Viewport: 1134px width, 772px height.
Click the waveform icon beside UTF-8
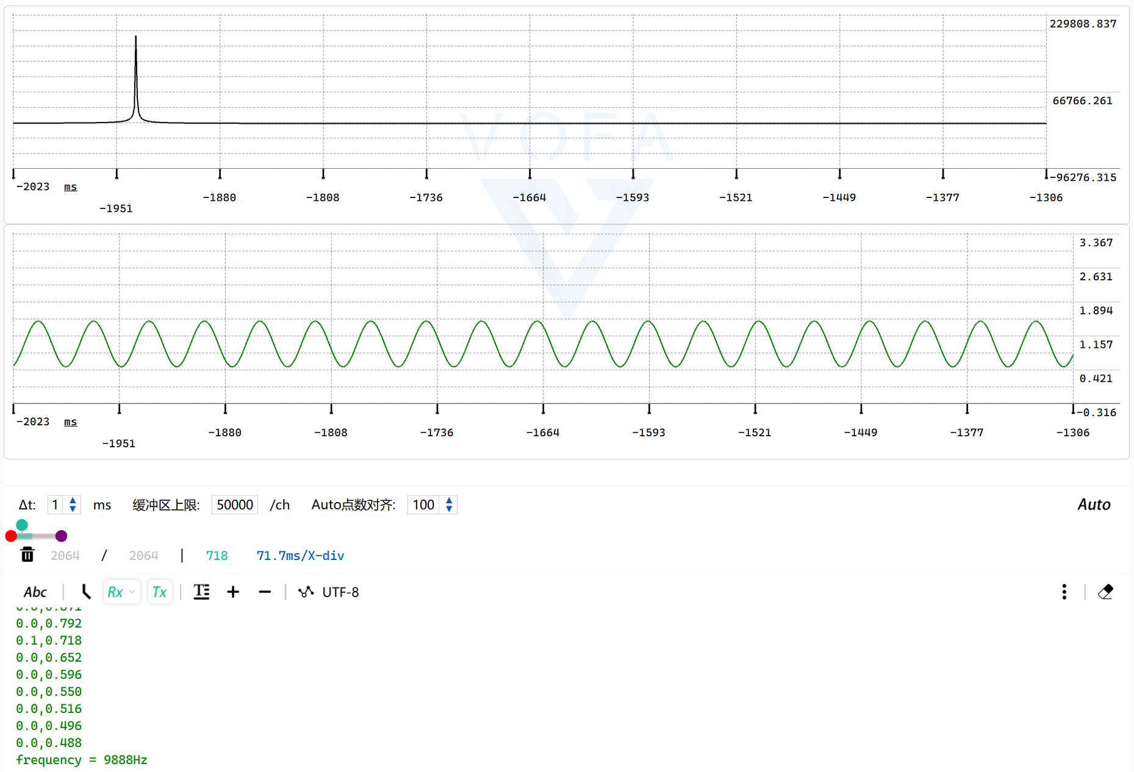[306, 592]
